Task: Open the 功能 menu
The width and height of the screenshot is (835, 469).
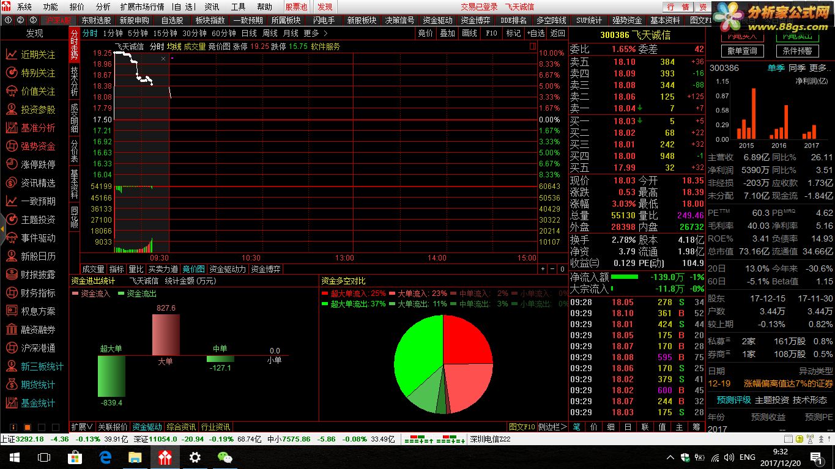Action: [51, 7]
